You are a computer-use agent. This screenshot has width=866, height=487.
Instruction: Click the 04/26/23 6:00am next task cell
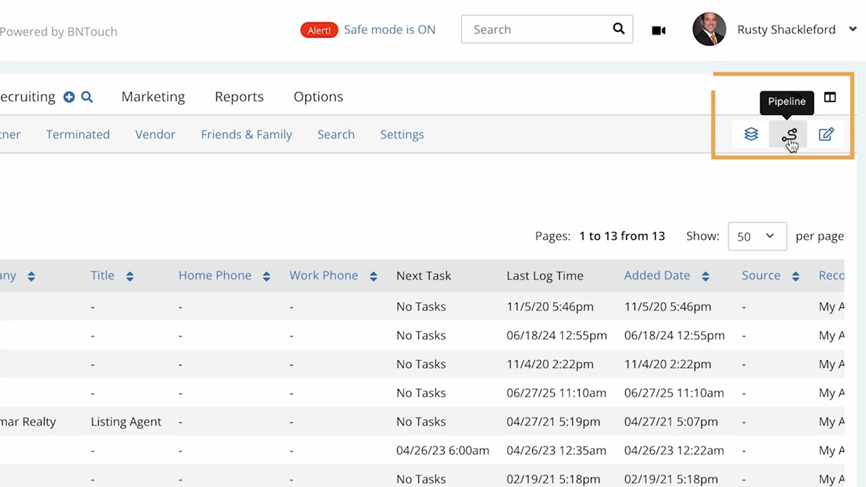coord(442,450)
